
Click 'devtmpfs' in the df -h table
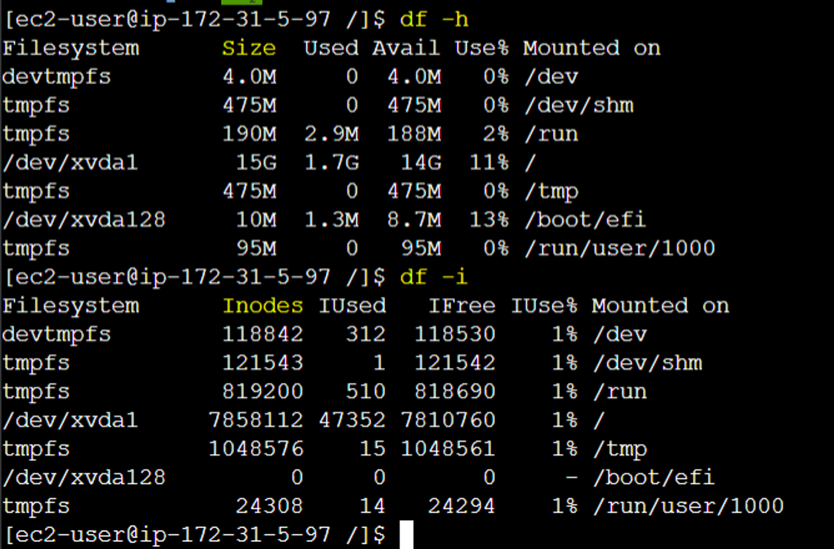56,77
